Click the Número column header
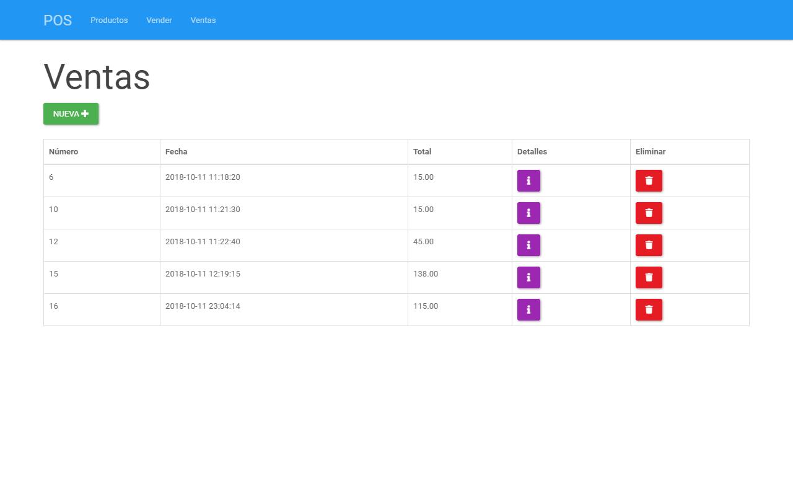Screen dimensions: 793x496 (64, 152)
